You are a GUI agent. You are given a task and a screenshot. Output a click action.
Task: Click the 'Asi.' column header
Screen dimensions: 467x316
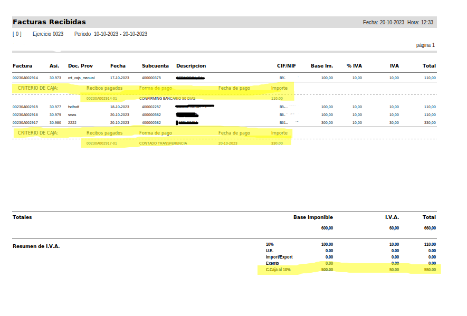pos(54,66)
